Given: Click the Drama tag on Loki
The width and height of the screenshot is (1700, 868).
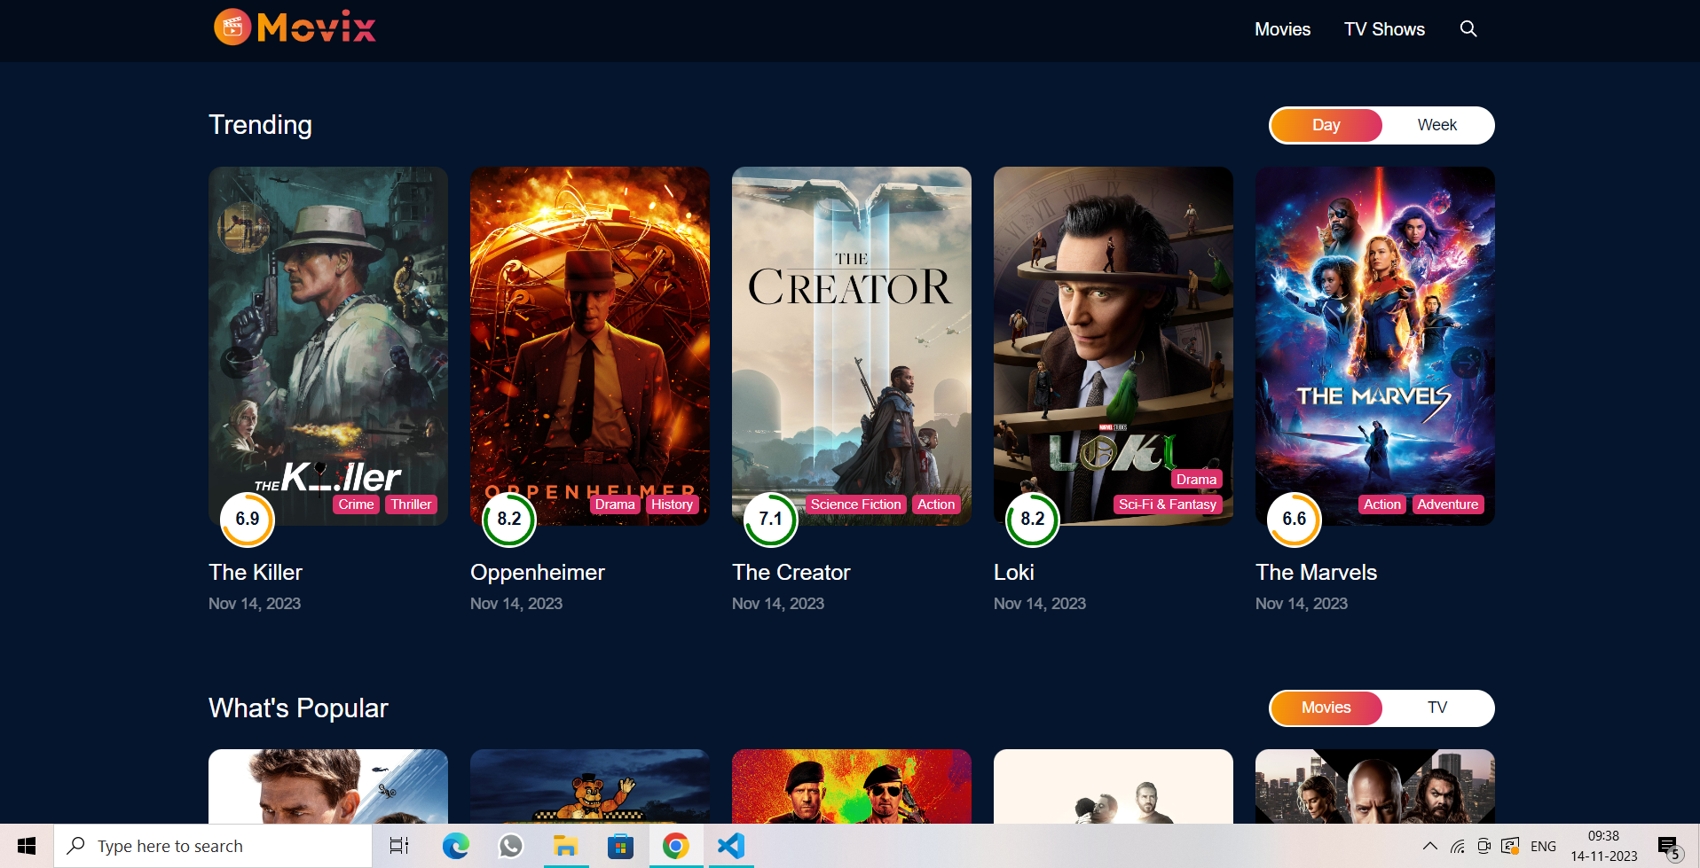Looking at the screenshot, I should tap(1196, 480).
